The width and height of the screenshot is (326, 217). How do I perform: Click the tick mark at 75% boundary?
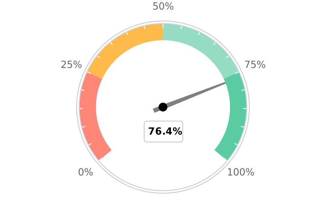(237, 72)
